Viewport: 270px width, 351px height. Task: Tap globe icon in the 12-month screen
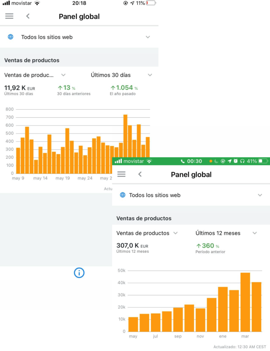(x=123, y=195)
